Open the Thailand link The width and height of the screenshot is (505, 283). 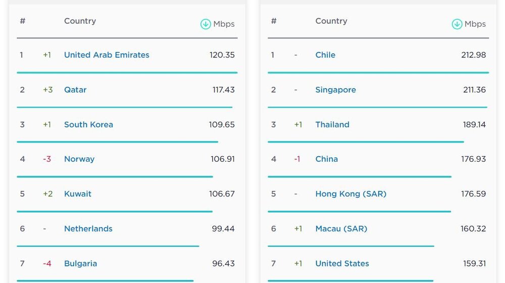click(x=332, y=124)
